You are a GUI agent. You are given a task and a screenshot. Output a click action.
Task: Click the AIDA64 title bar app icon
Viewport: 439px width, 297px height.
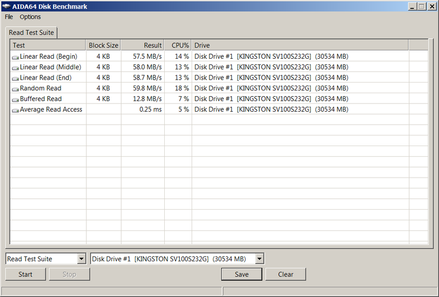coord(6,6)
